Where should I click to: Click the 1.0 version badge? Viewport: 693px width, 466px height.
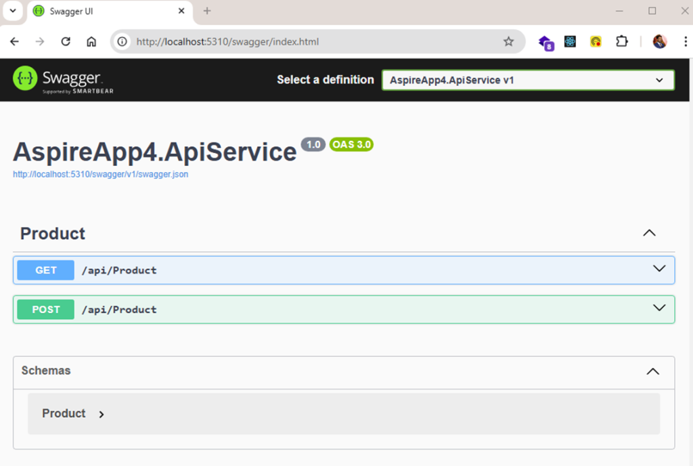click(313, 144)
